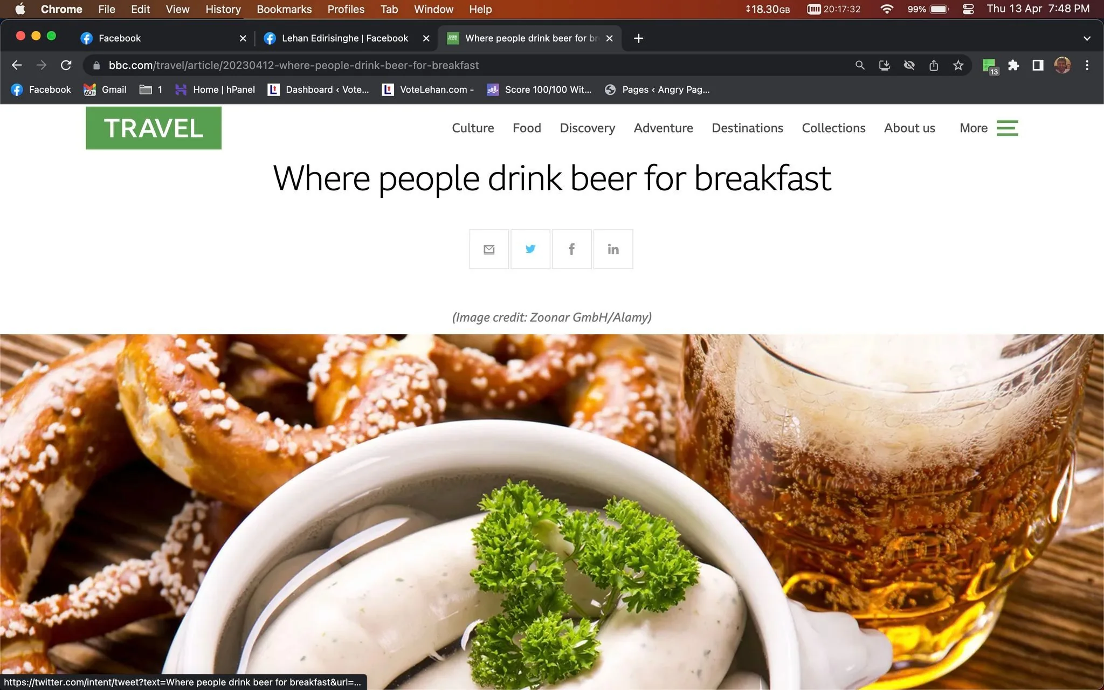Open macOS Control Center toggles

click(968, 9)
